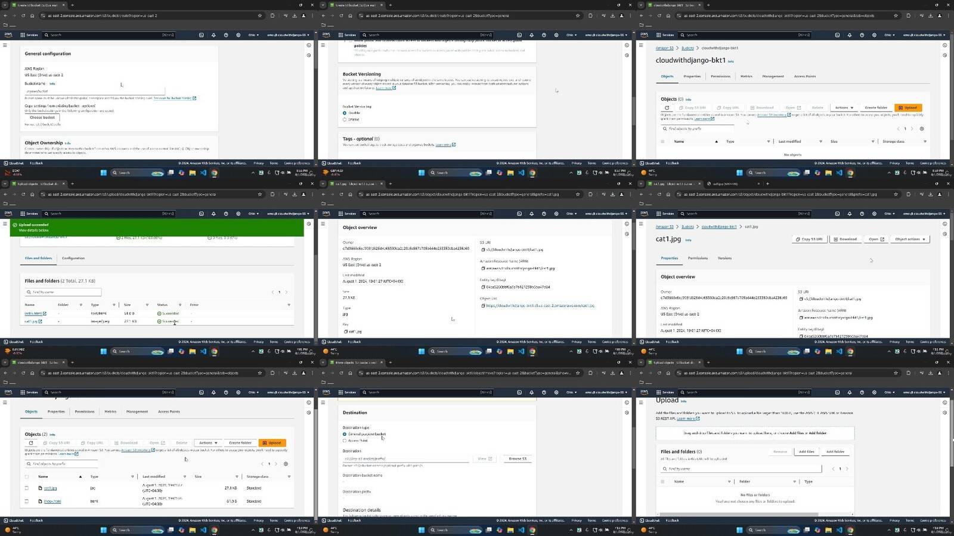Viewport: 954px width, 536px height.
Task: Open Metrics tab in Objects (0) bucket window
Action: [x=746, y=76]
